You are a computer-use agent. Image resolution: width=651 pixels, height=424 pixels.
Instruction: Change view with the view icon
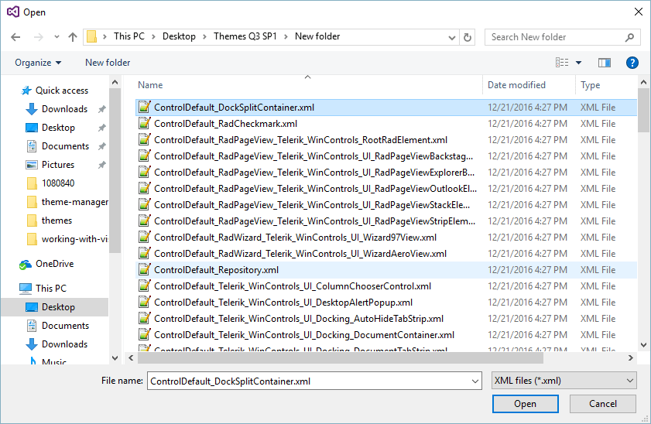562,63
